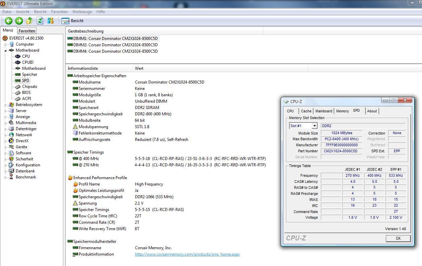Select DIMM4 Corsair Dominator module

(113, 51)
